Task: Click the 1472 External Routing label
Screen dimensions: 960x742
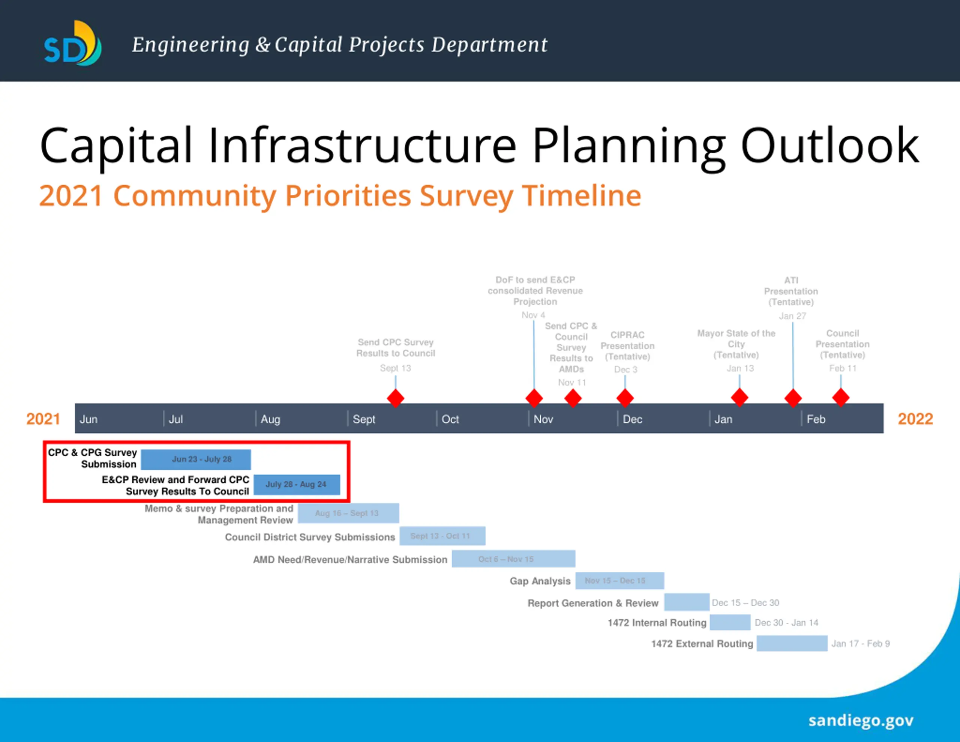Action: click(x=702, y=644)
